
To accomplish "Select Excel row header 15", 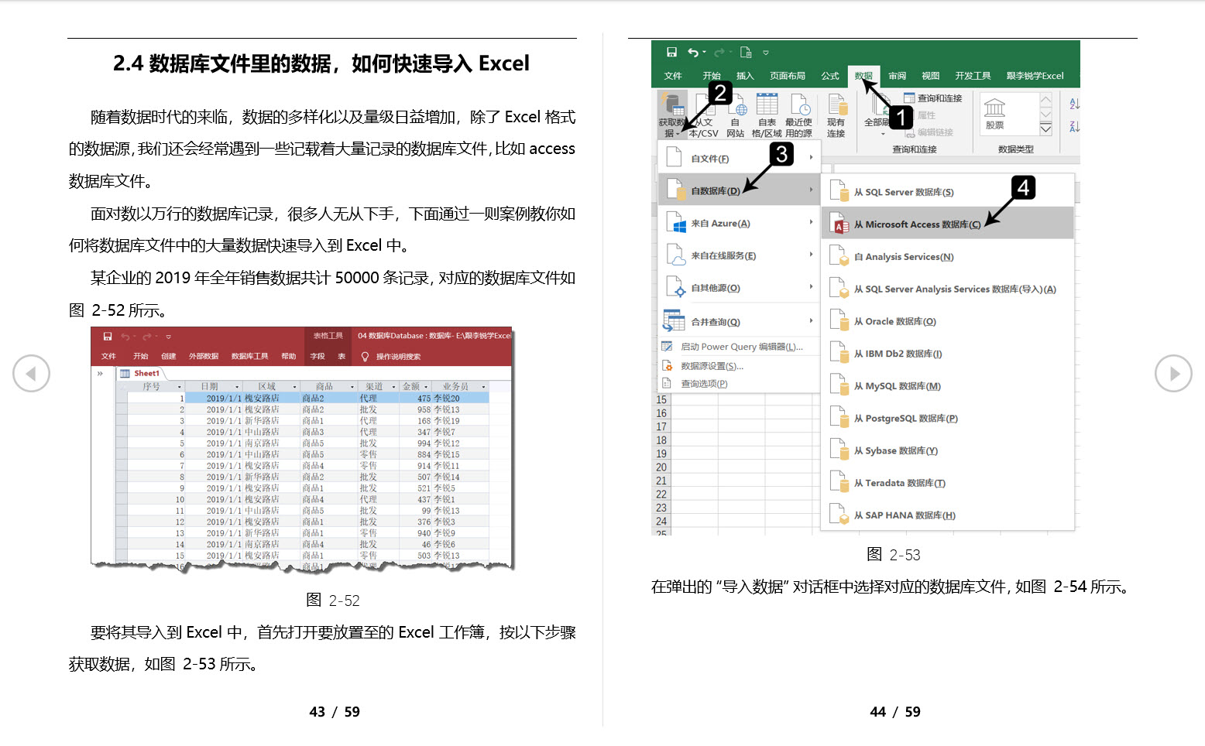I will 661,400.
